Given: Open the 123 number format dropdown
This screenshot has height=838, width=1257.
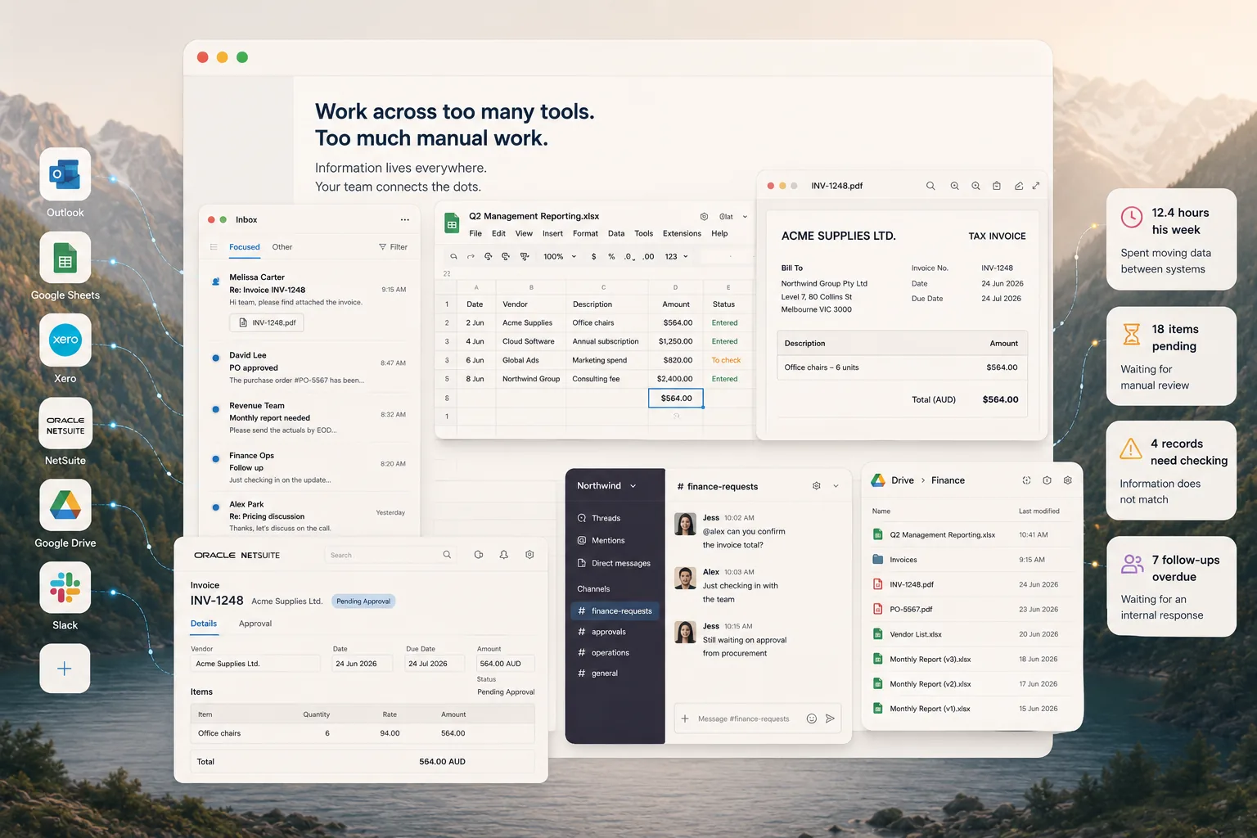Looking at the screenshot, I should [x=676, y=256].
